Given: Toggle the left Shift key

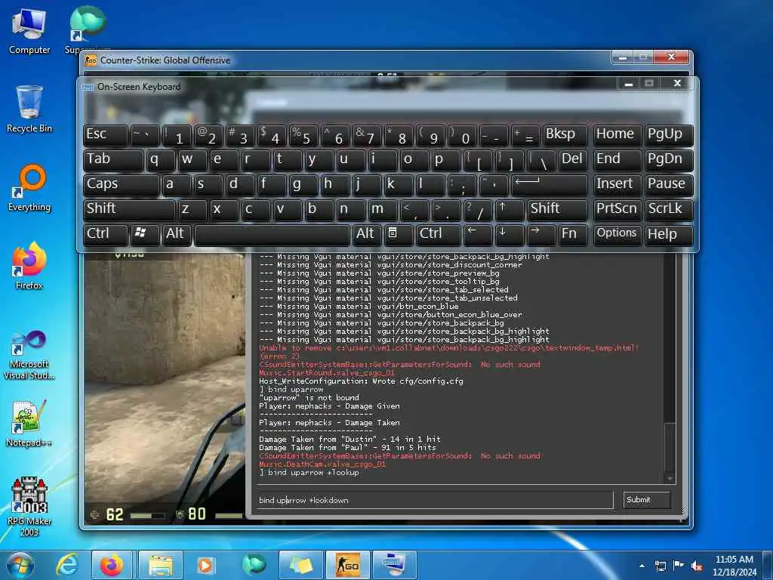Looking at the screenshot, I should click(x=128, y=209).
